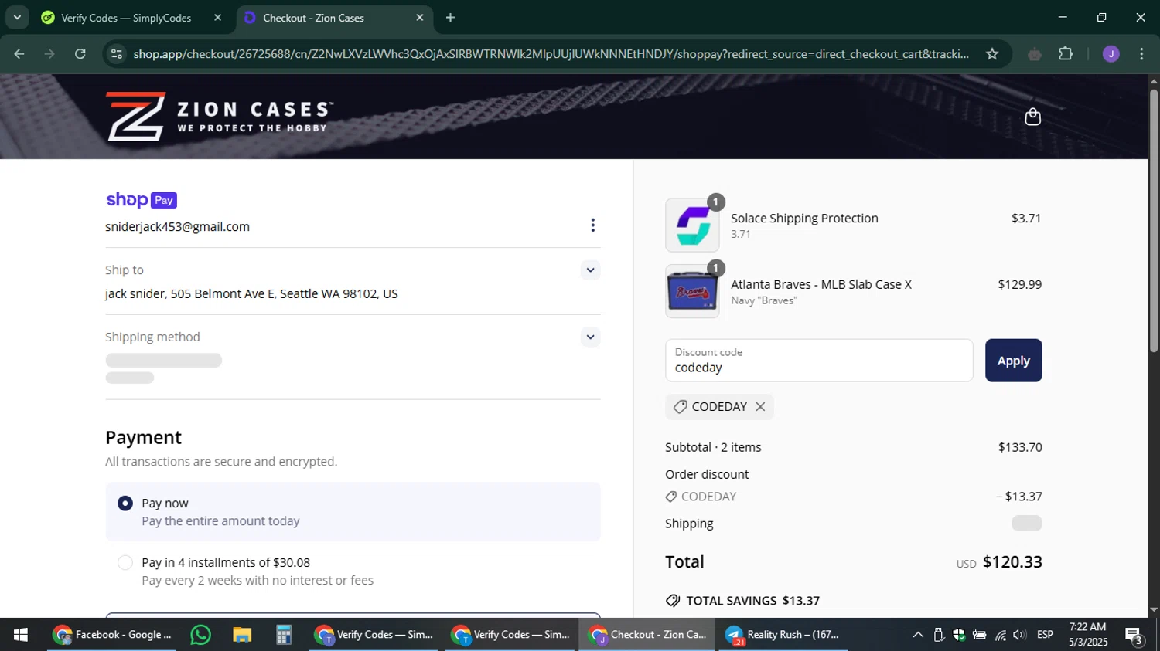The image size is (1160, 651).
Task: Select the Pay now radio option
Action: click(125, 504)
